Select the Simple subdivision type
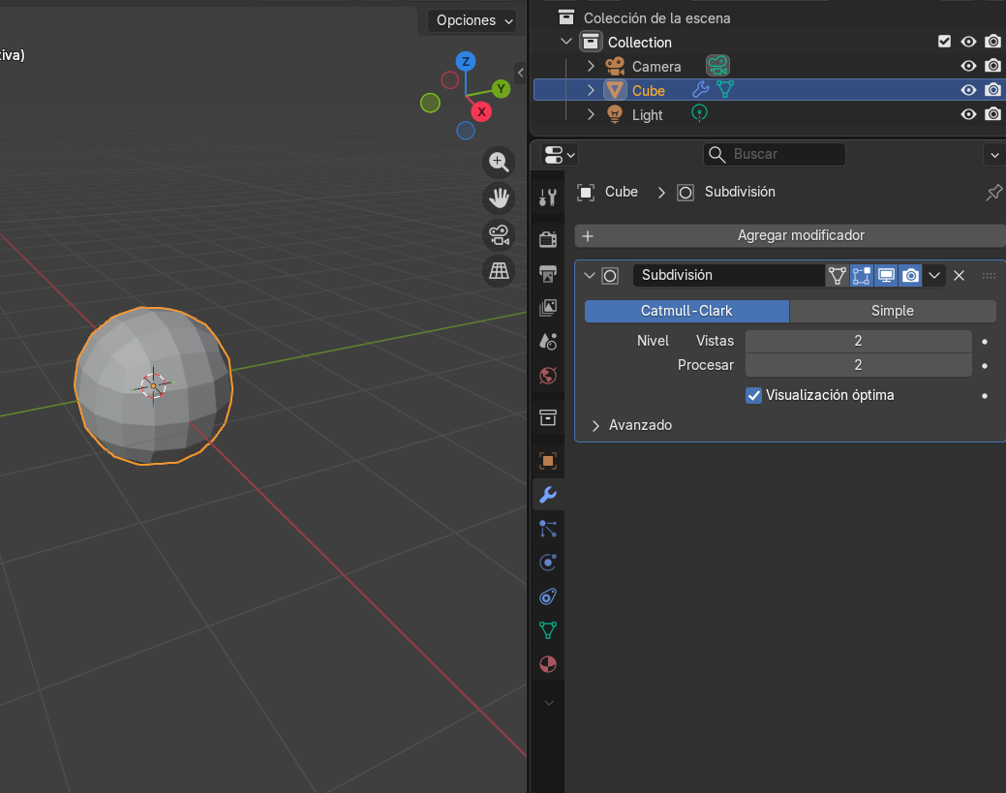The height and width of the screenshot is (793, 1006). pyautogui.click(x=892, y=311)
